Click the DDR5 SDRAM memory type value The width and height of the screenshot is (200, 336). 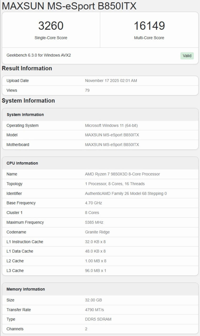(x=98, y=319)
